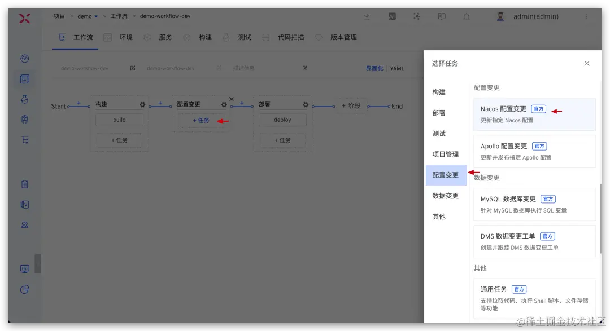The image size is (610, 331).
Task: Add task under 构建 stage
Action: (x=119, y=140)
